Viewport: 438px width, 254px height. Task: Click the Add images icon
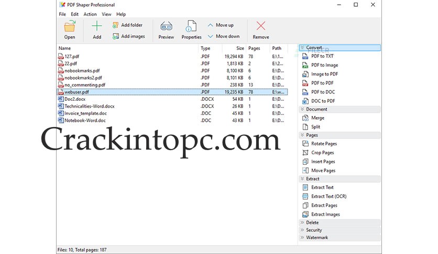(115, 36)
